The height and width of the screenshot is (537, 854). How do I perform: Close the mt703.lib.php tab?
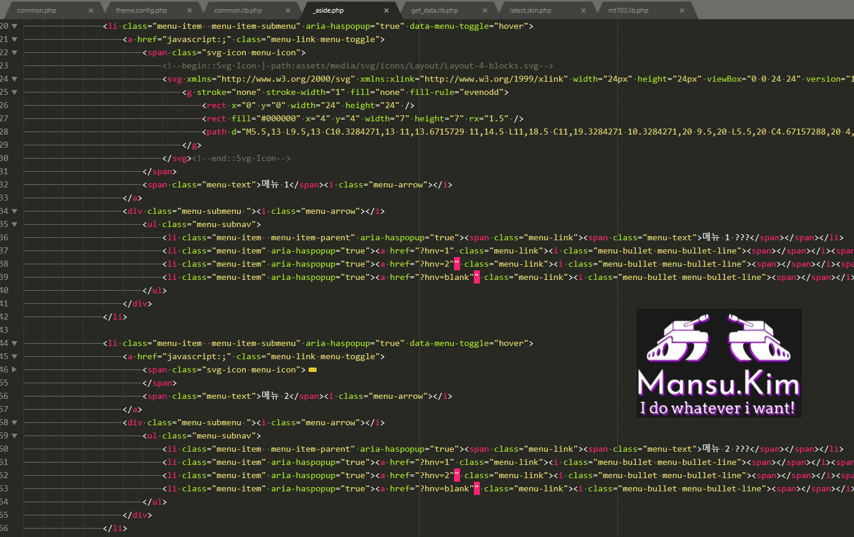pos(682,10)
